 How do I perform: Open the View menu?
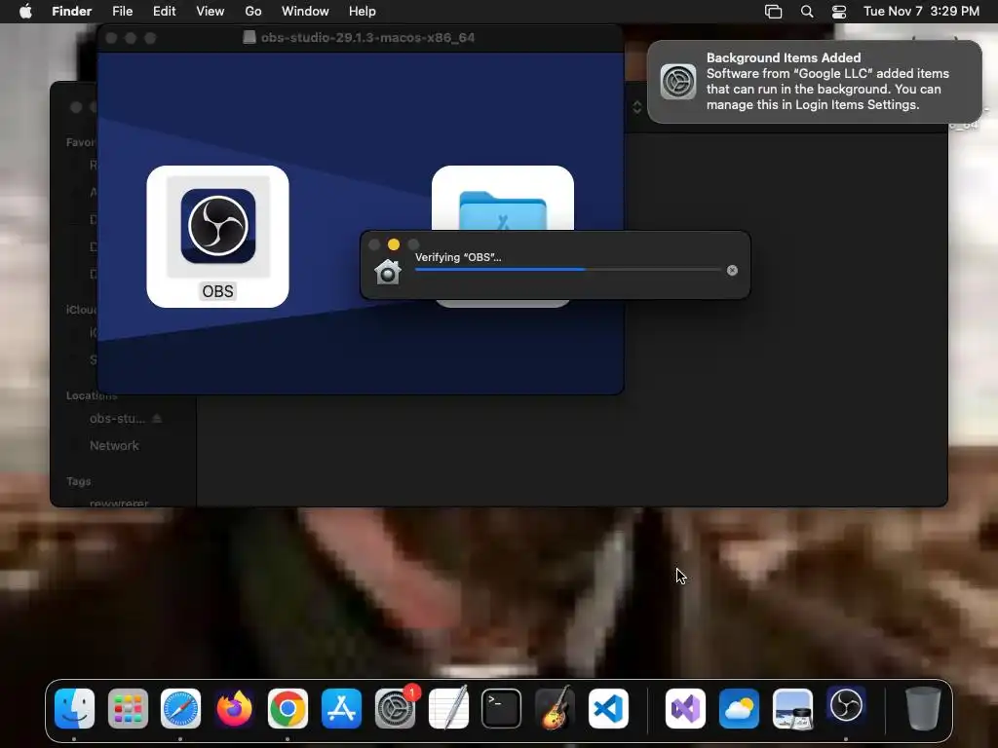(x=211, y=12)
